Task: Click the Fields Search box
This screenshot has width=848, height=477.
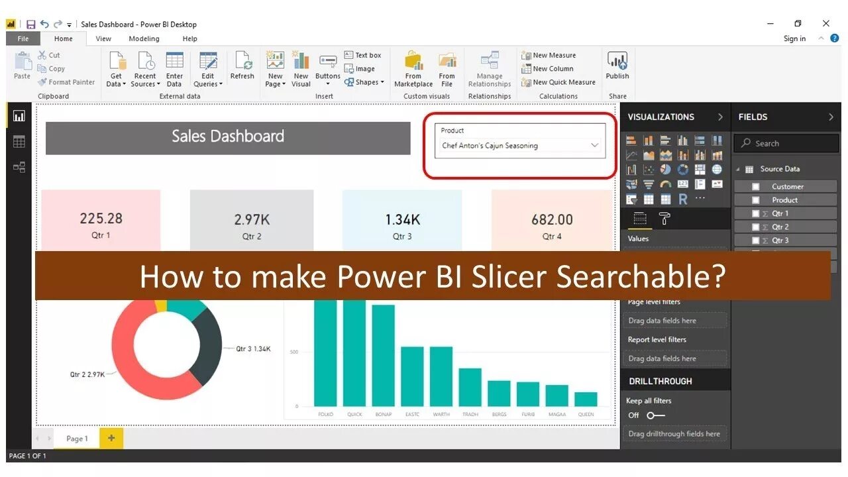Action: pos(786,143)
